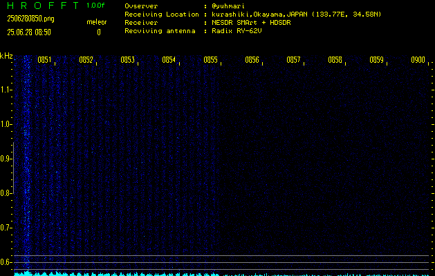Click the date stamp 25.06.28 08:50
Image resolution: width=435 pixels, height=276 pixels.
point(29,32)
